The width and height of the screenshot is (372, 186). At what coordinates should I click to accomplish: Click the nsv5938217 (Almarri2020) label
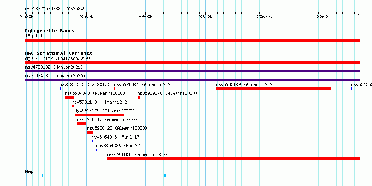[107, 119]
